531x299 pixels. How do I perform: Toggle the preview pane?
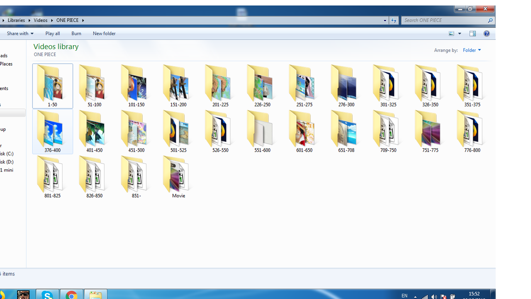(x=473, y=34)
